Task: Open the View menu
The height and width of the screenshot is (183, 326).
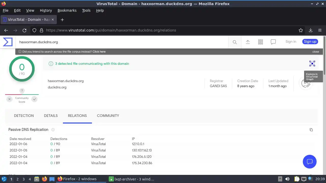Action: (x=30, y=10)
